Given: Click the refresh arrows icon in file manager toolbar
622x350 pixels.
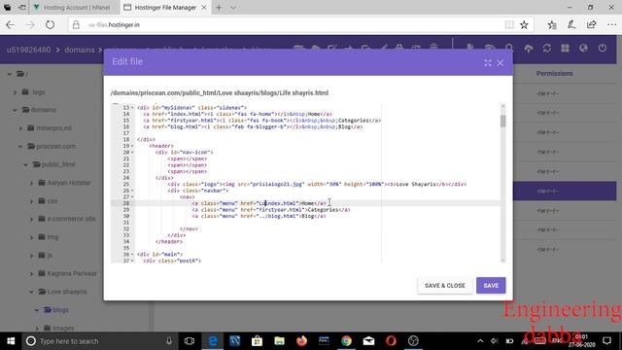Looking at the screenshot, I should point(546,49).
